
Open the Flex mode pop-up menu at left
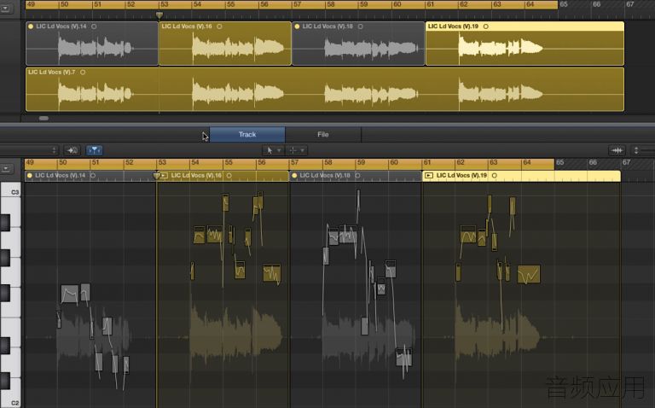[28, 150]
